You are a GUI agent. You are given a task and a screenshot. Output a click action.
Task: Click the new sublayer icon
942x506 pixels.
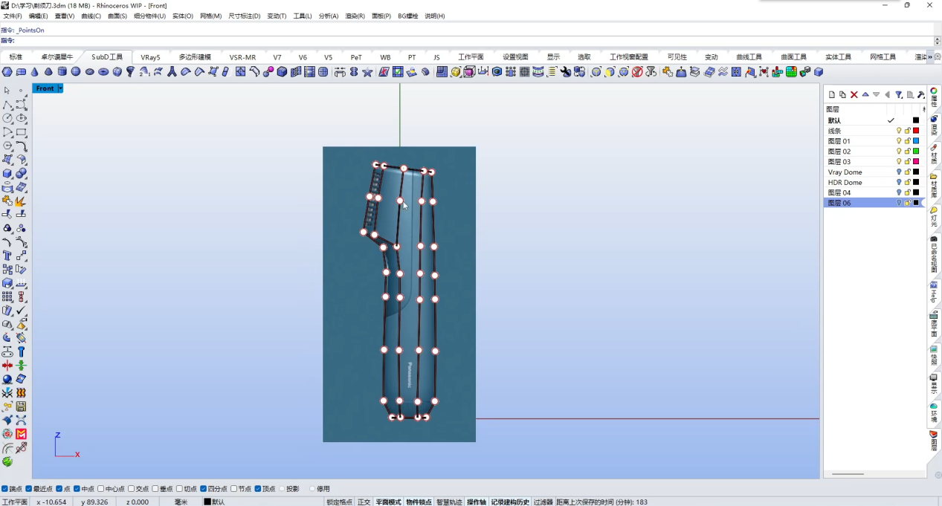842,94
